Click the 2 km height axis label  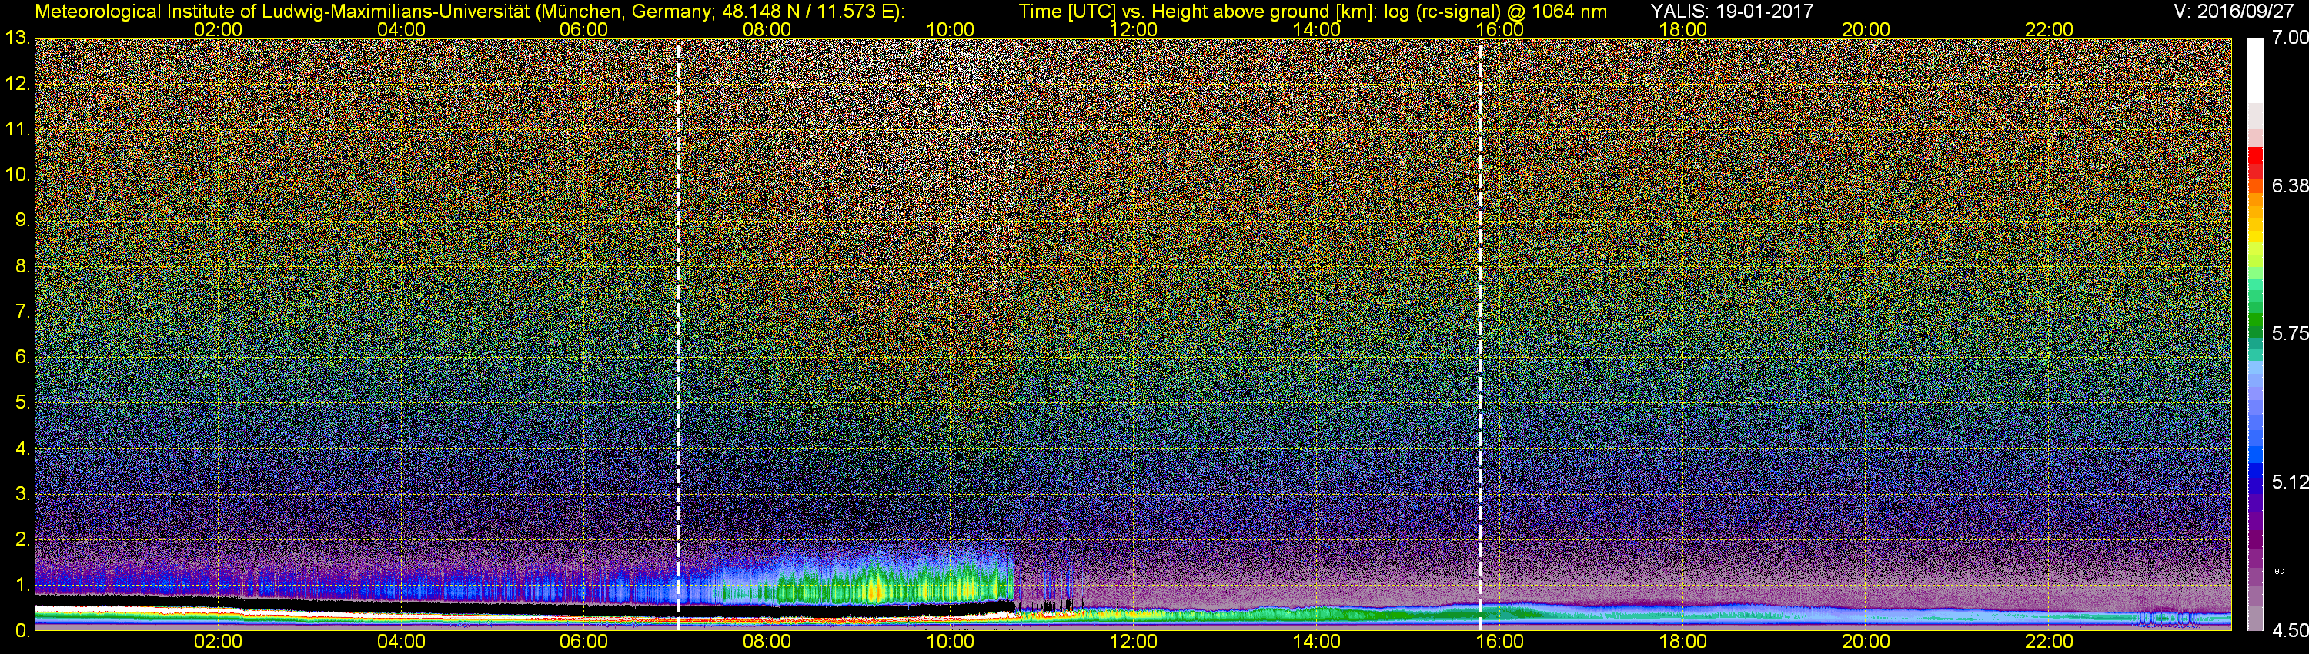coord(22,539)
